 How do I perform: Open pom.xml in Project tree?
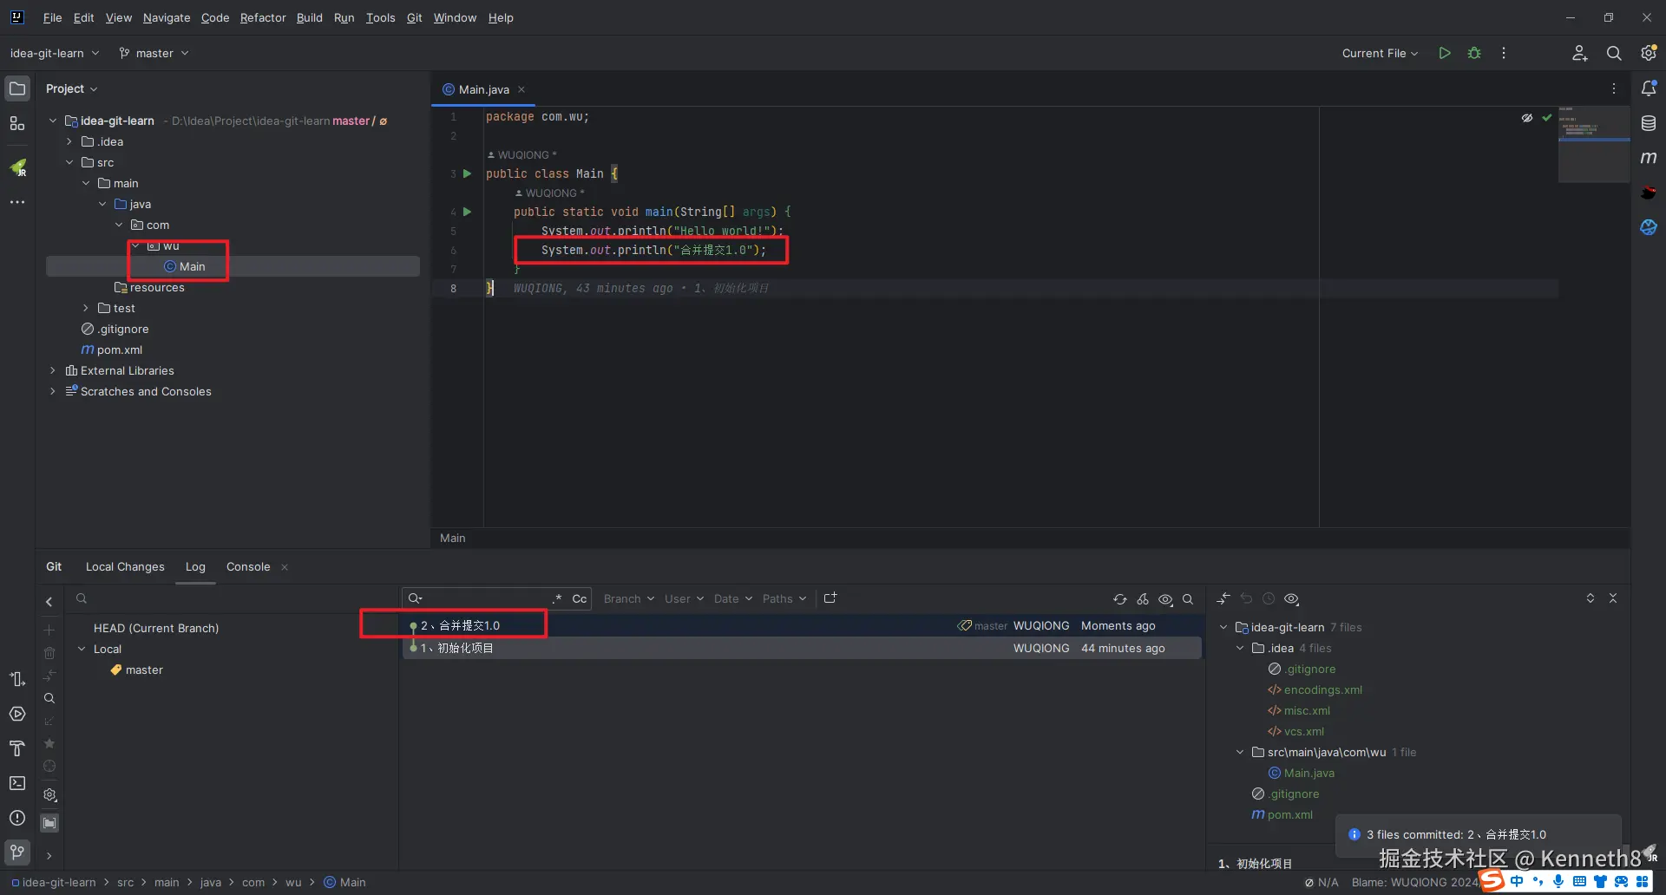point(120,350)
